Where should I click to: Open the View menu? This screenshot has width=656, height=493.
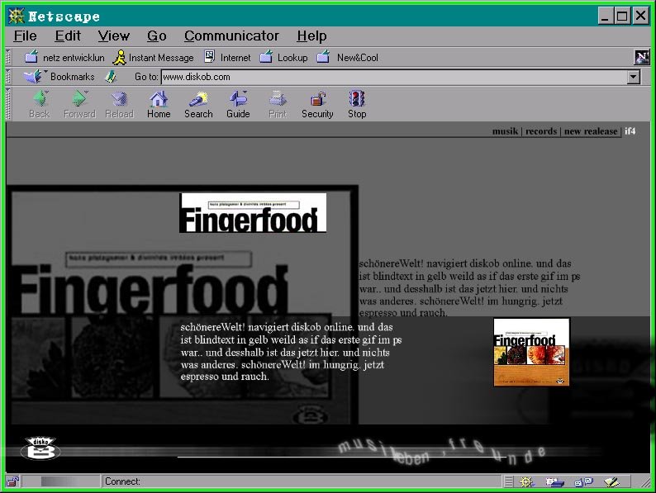coord(113,36)
